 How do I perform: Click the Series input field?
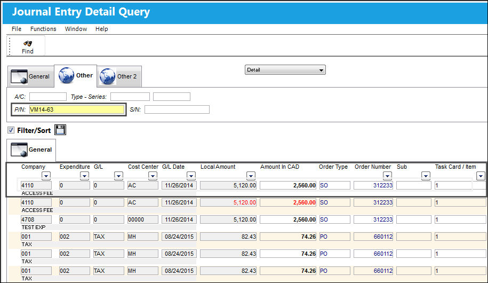[x=172, y=97]
